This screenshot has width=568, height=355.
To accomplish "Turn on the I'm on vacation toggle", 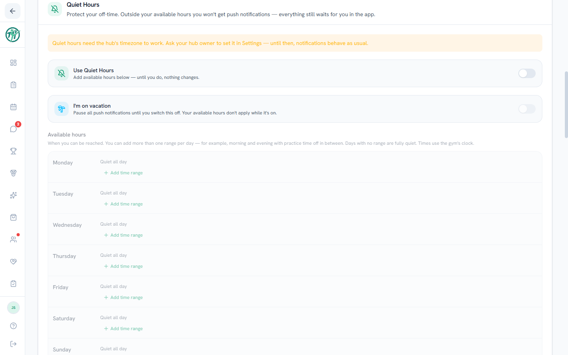I will click(527, 109).
